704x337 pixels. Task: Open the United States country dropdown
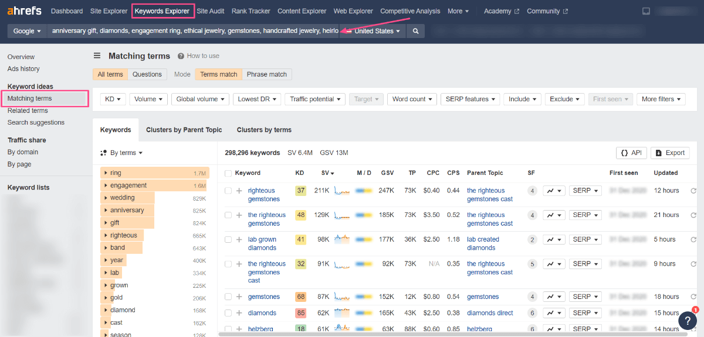pos(373,31)
